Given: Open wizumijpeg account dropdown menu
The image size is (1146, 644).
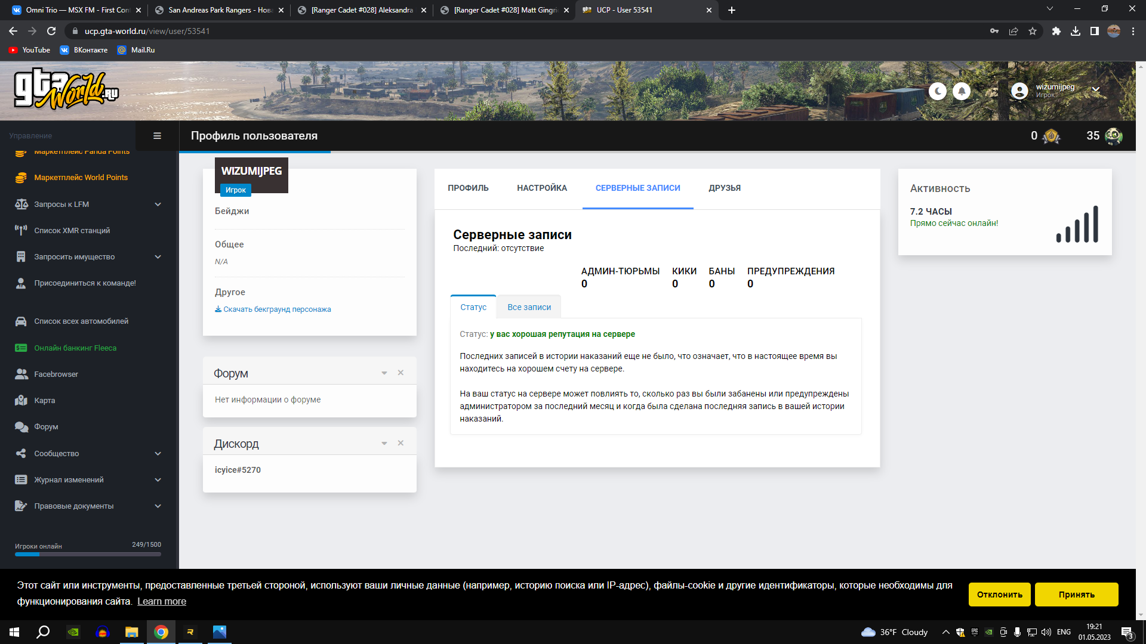Looking at the screenshot, I should coord(1096,89).
